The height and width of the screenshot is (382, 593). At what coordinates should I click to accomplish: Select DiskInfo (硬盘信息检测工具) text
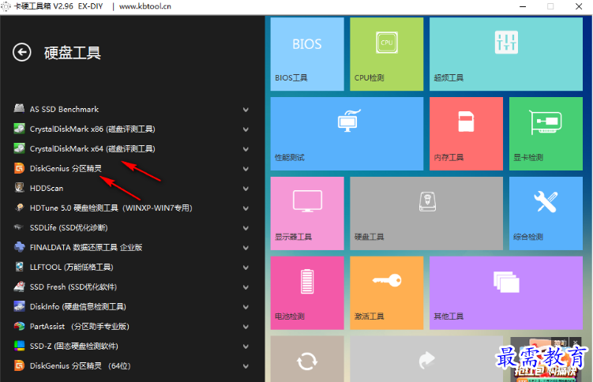[78, 306]
